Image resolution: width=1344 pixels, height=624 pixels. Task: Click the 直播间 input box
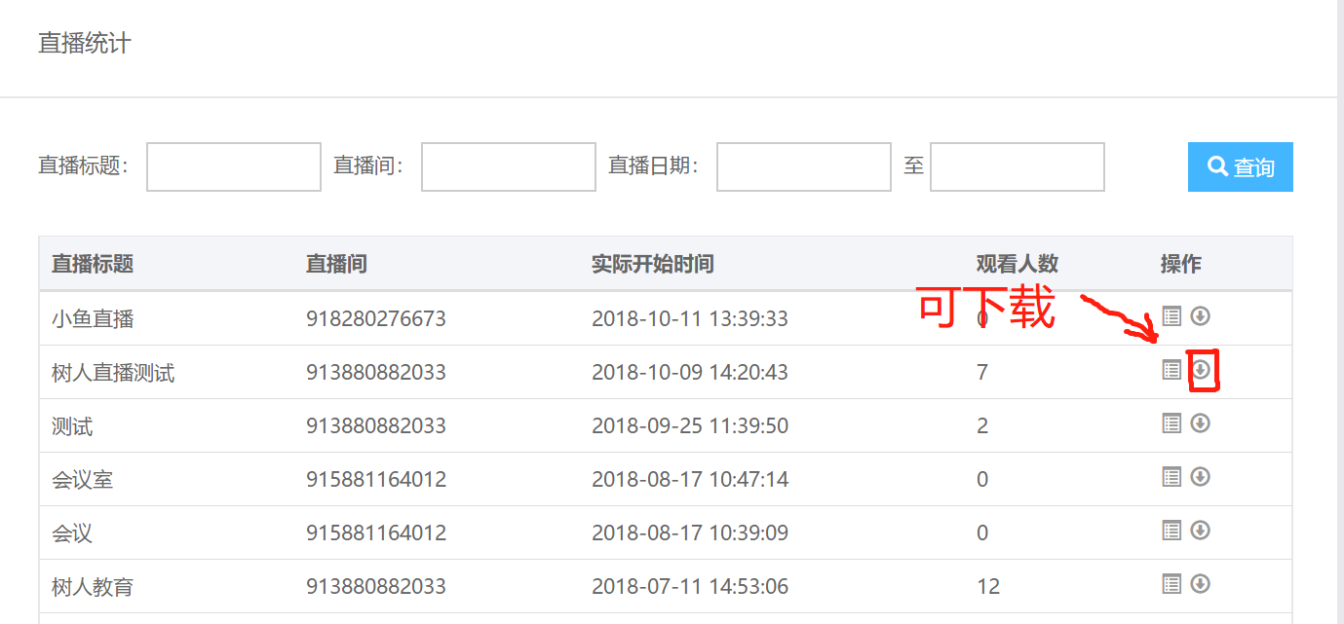tap(508, 166)
